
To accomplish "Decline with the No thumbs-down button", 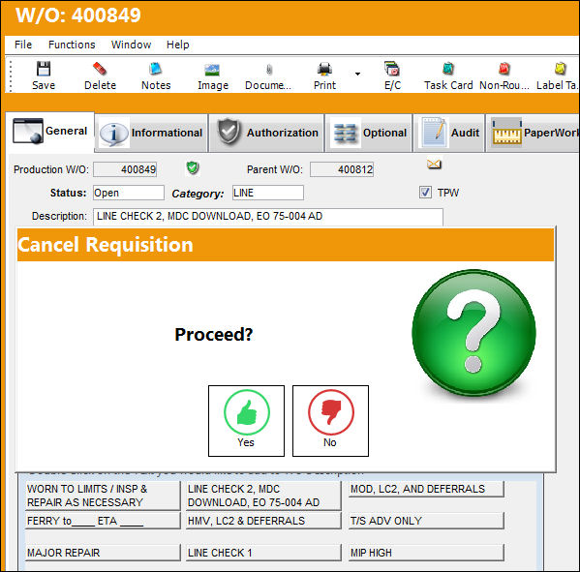I will coord(330,421).
